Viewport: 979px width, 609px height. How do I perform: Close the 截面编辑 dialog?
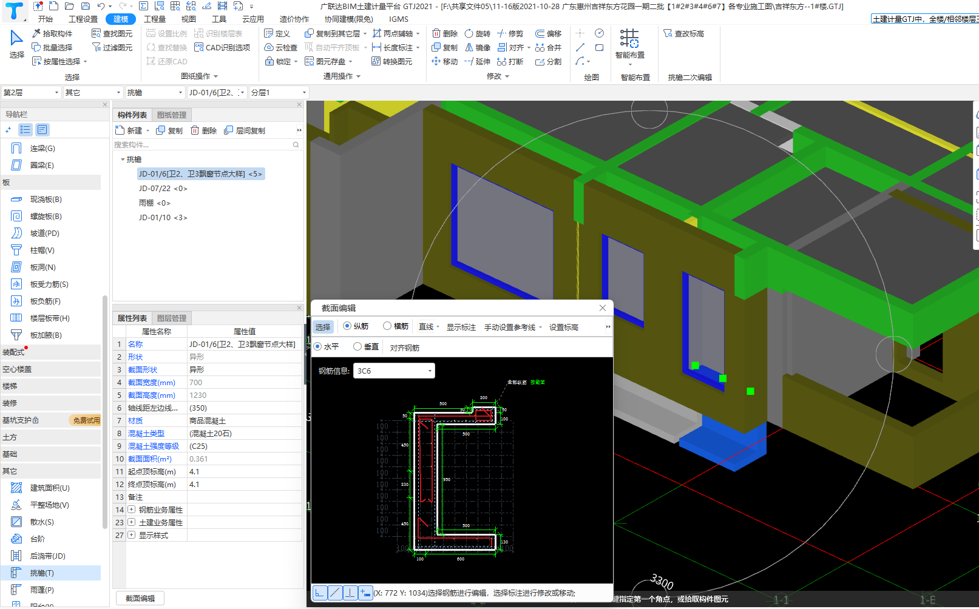pyautogui.click(x=603, y=308)
